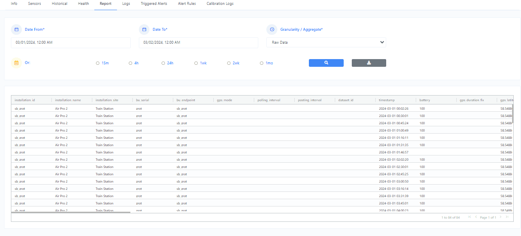521x236 pixels.
Task: Go to the last page of table
Action: 507,217
